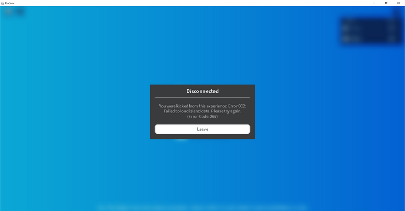
Task: Select the second blurred leaderboard player row
Action: click(x=371, y=39)
